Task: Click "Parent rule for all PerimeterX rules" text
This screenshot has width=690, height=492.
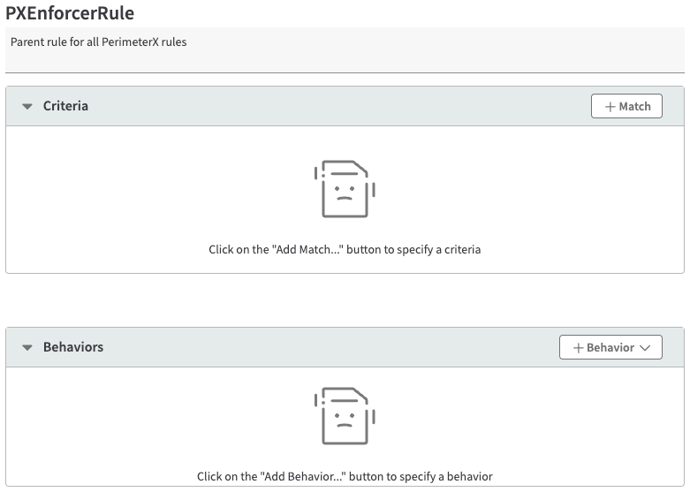Action: 99,42
